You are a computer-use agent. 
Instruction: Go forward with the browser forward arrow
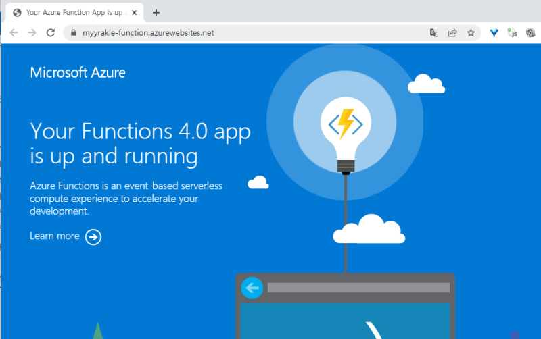[32, 32]
